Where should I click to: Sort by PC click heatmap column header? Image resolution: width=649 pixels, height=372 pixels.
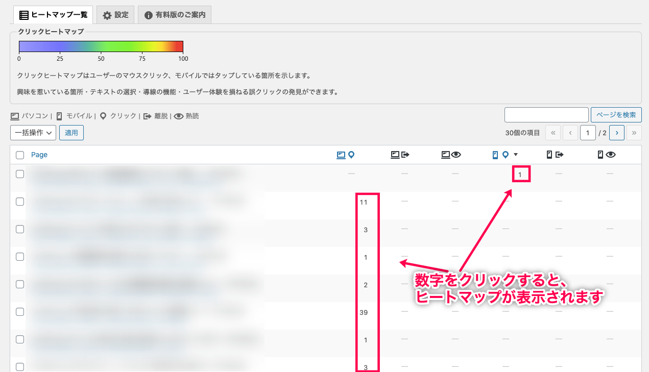346,155
